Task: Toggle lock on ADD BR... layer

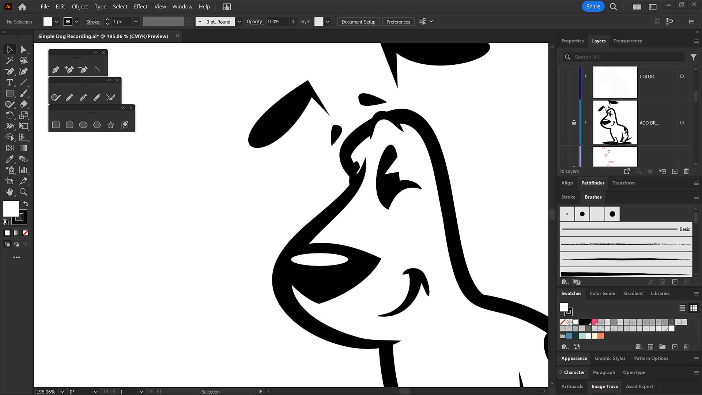Action: pos(574,123)
